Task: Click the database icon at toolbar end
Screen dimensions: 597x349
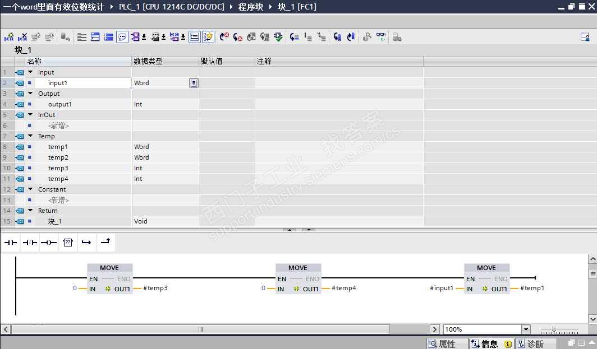Action: [x=397, y=37]
